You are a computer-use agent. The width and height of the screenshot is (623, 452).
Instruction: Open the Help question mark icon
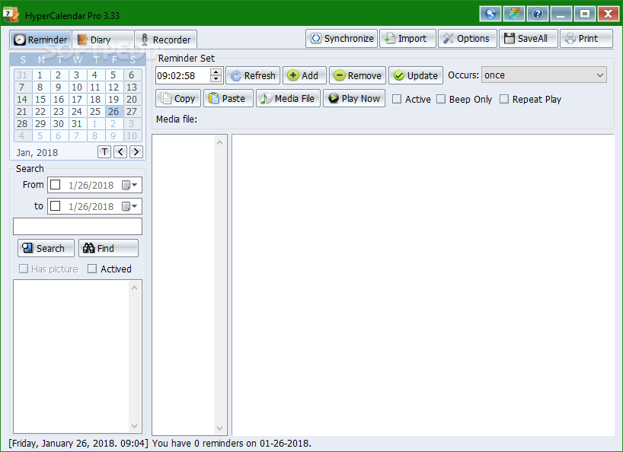tap(537, 14)
